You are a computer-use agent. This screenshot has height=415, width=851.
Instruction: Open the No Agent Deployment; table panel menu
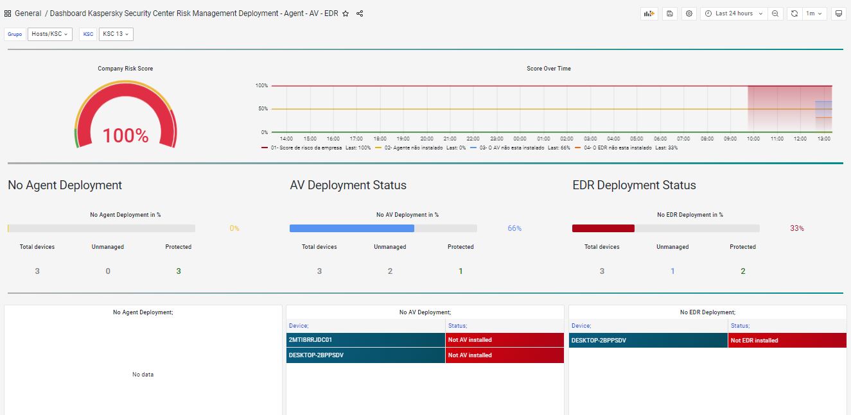143,312
